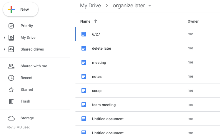220x134 pixels.
Task: Go to My Drive in breadcrumb
Action: tap(90, 6)
